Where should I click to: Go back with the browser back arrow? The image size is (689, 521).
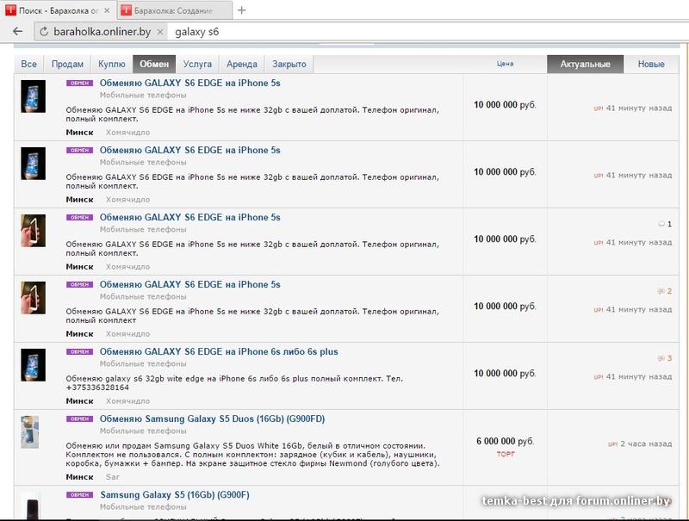pyautogui.click(x=17, y=32)
